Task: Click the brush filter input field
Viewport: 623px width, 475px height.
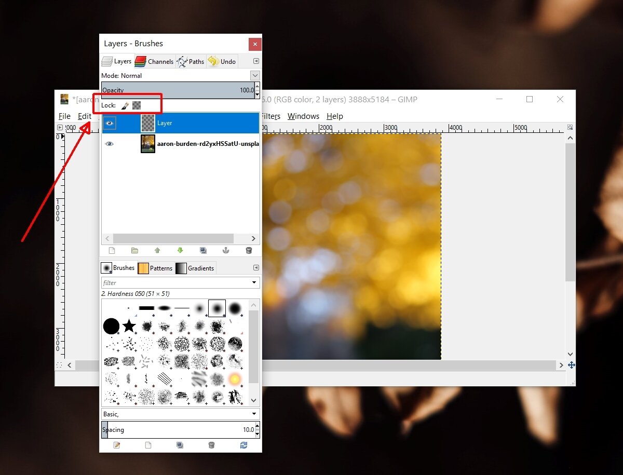Action: (x=171, y=282)
